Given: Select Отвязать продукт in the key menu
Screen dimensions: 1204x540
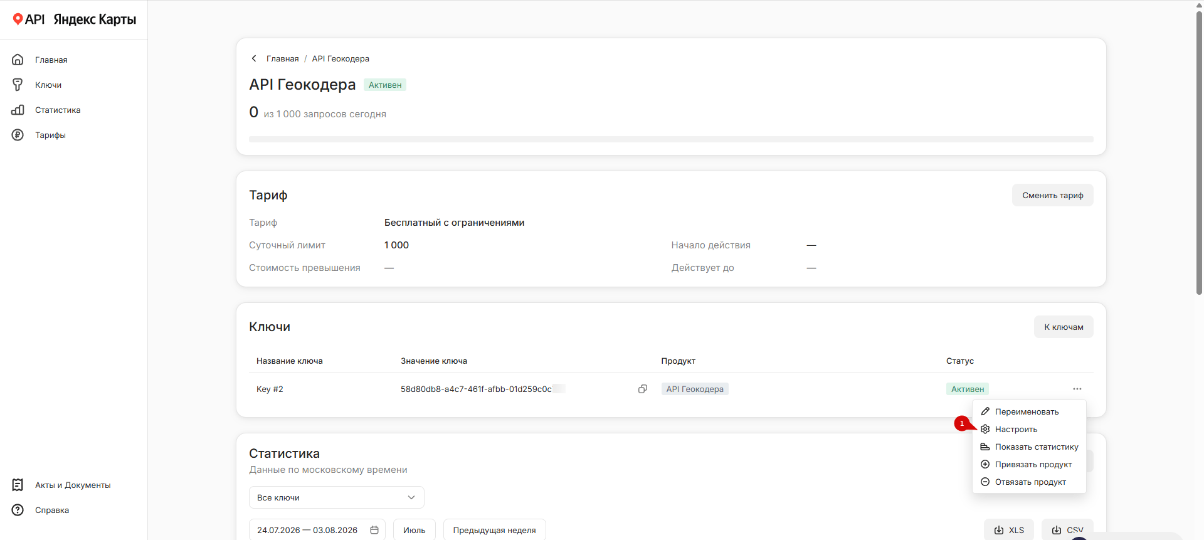Looking at the screenshot, I should point(1029,482).
